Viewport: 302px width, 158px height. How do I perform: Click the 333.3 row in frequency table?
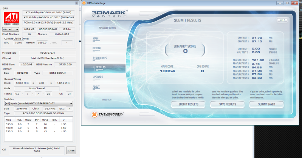point(38,132)
